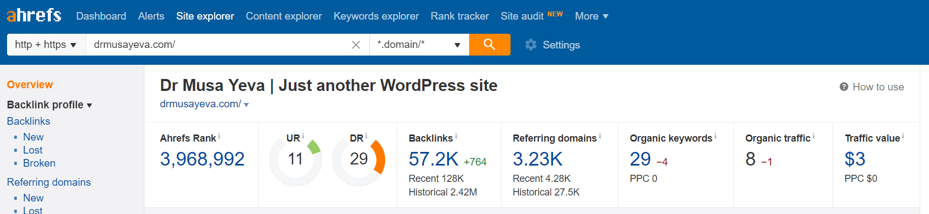Switch to Keywords explorer
This screenshot has width=929, height=214.
point(376,16)
